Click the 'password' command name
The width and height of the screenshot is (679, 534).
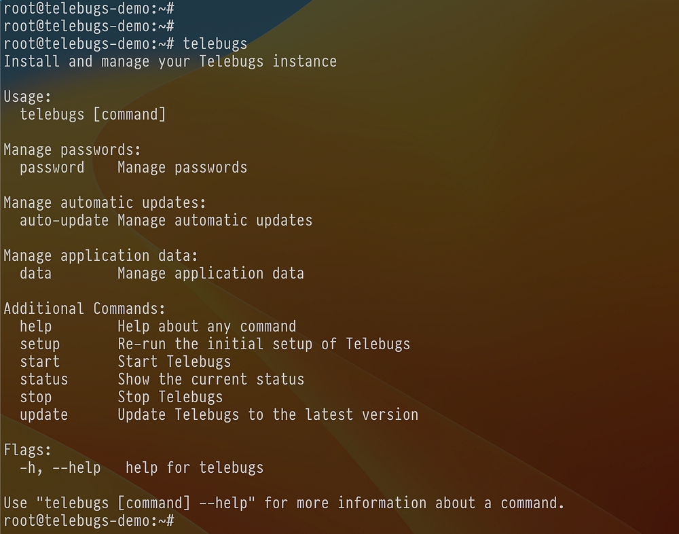click(52, 167)
